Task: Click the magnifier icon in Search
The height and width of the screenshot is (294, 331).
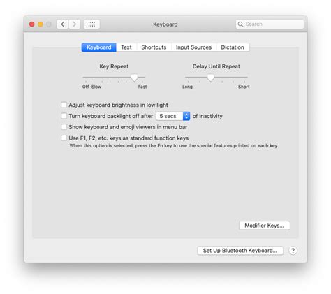Action: point(241,24)
